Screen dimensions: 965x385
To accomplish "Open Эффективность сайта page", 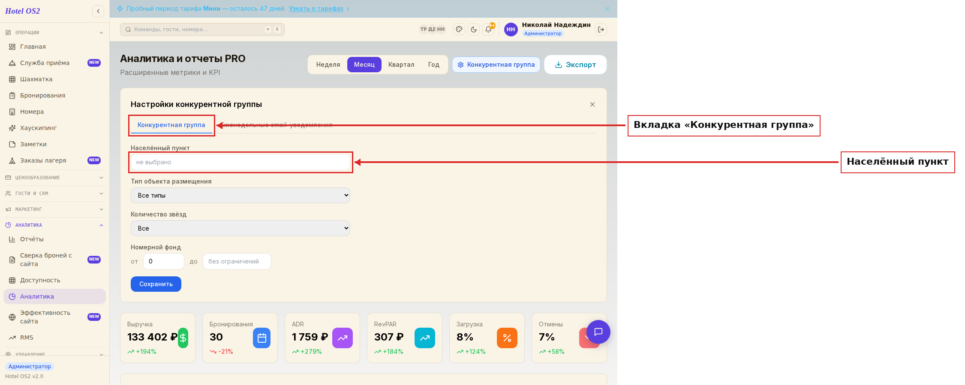I will pos(54,317).
